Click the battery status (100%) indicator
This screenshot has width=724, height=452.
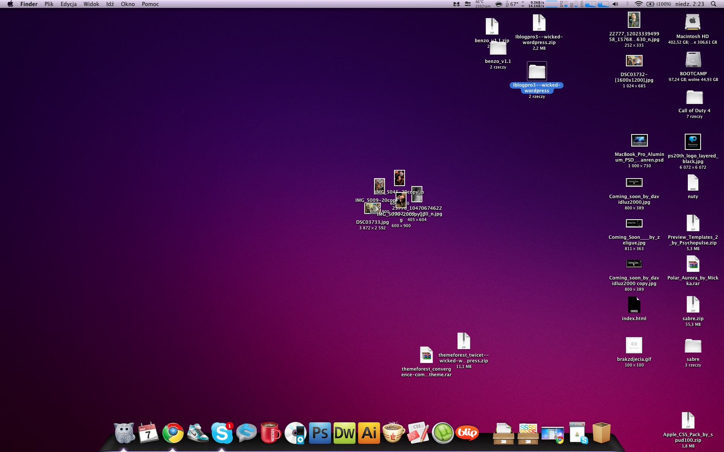[658, 4]
